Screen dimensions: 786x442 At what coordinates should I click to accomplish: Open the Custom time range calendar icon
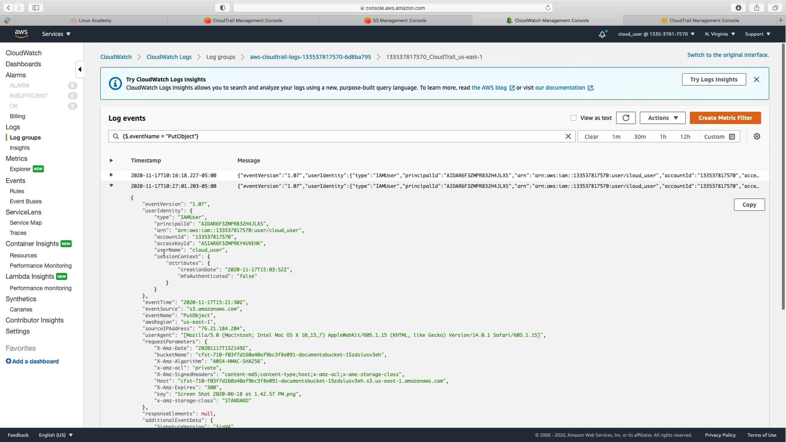(732, 136)
